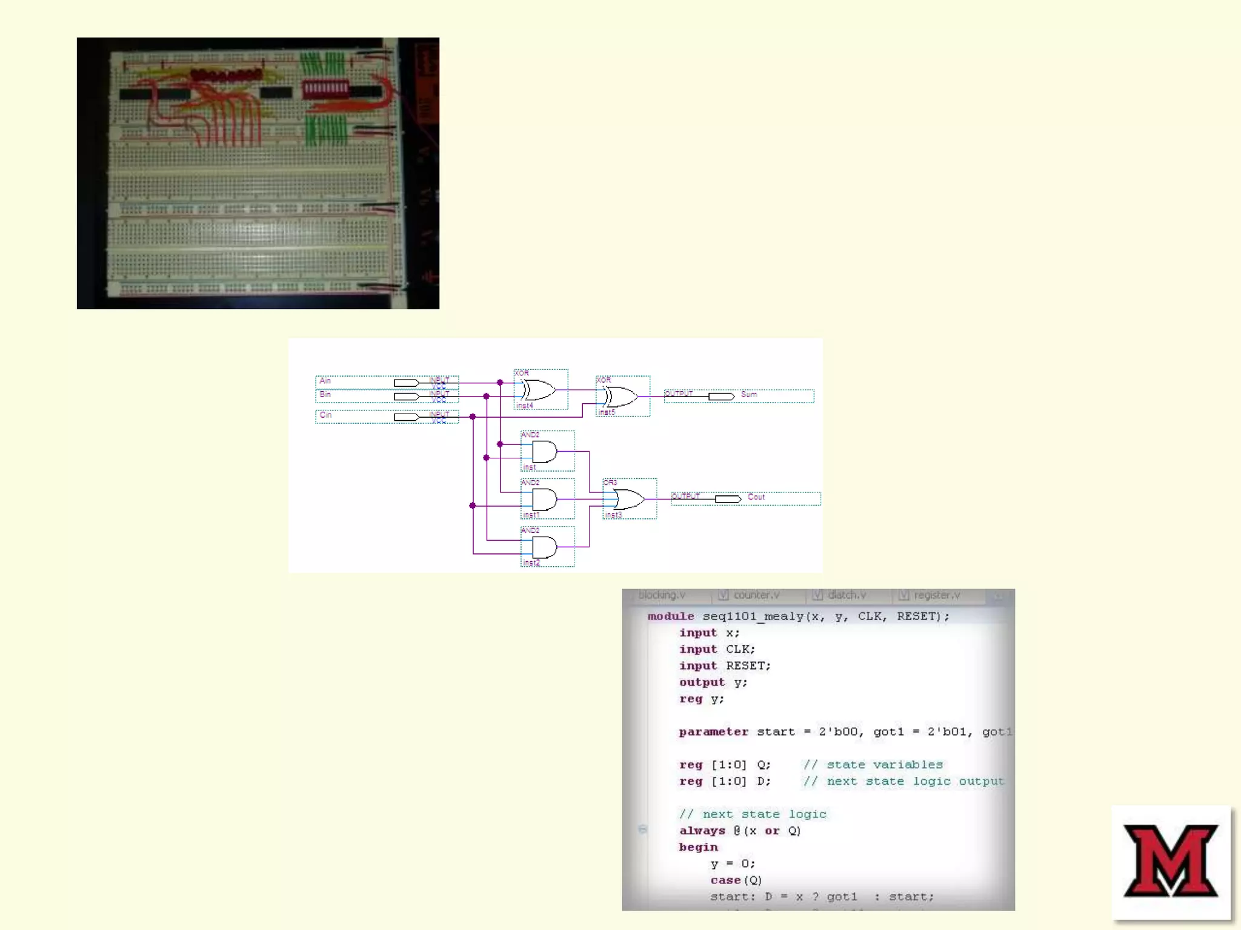
Task: Select the XOR gate inst4 symbol
Action: tap(539, 390)
